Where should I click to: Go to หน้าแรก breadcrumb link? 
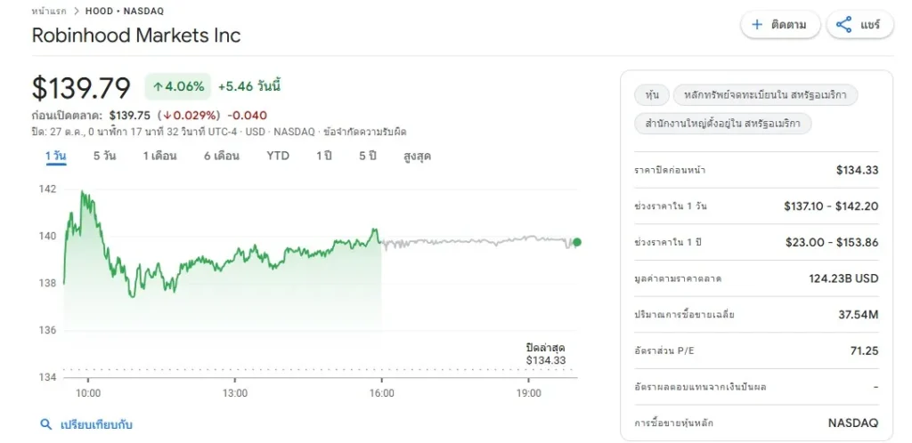pyautogui.click(x=49, y=11)
